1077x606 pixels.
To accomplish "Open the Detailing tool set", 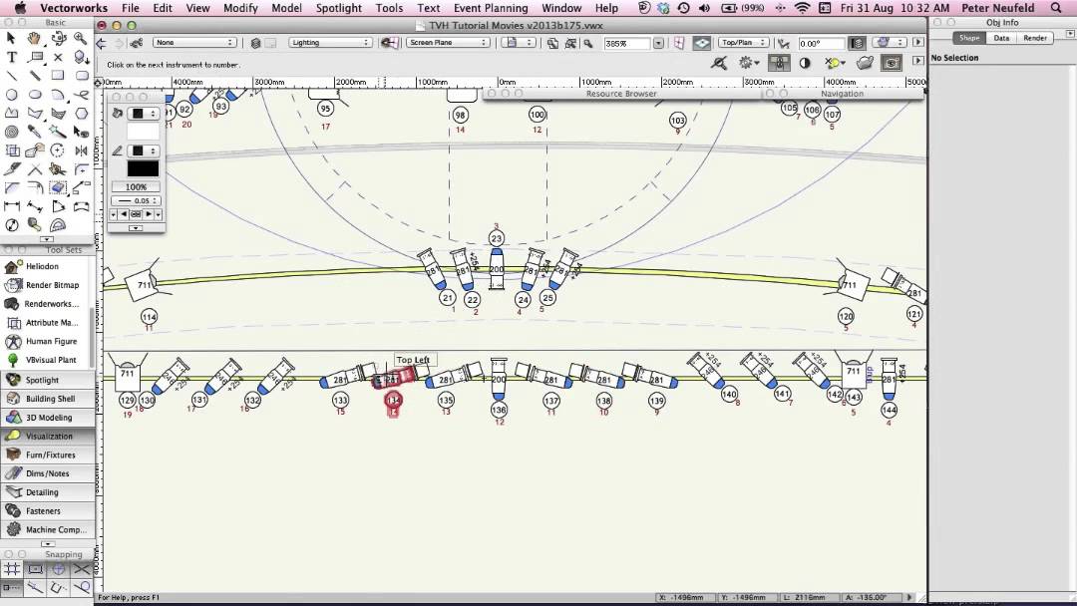I will click(x=48, y=492).
